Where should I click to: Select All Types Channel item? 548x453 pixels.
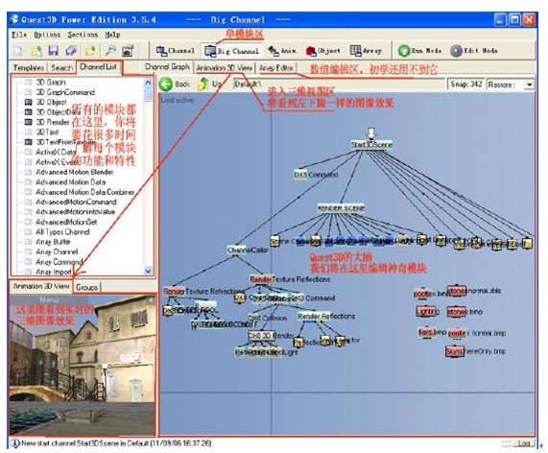click(62, 231)
